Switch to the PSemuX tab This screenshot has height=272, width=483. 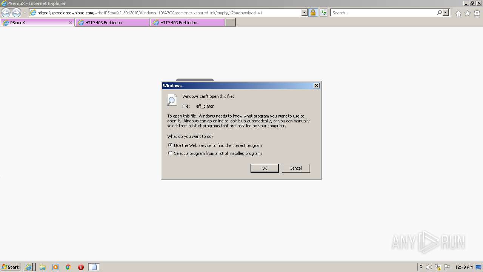[37, 23]
